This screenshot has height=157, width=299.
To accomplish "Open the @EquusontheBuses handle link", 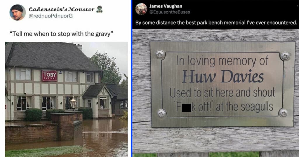I will click(x=170, y=12).
